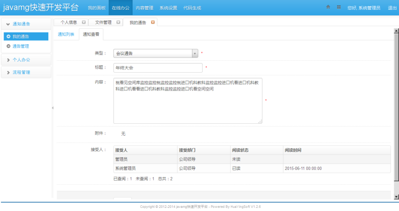This screenshot has width=399, height=211.
Task: Click the 标题 input field with 年终大会
Action: pyautogui.click(x=158, y=68)
